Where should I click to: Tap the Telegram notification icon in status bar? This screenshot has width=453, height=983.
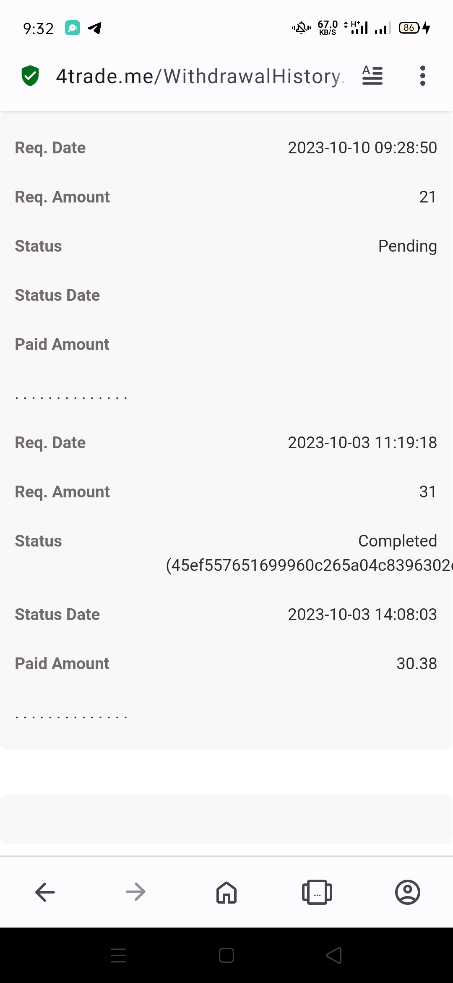pyautogui.click(x=94, y=28)
